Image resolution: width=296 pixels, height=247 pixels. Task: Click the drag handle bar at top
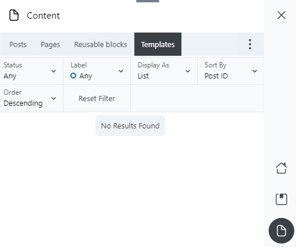pyautogui.click(x=148, y=1)
